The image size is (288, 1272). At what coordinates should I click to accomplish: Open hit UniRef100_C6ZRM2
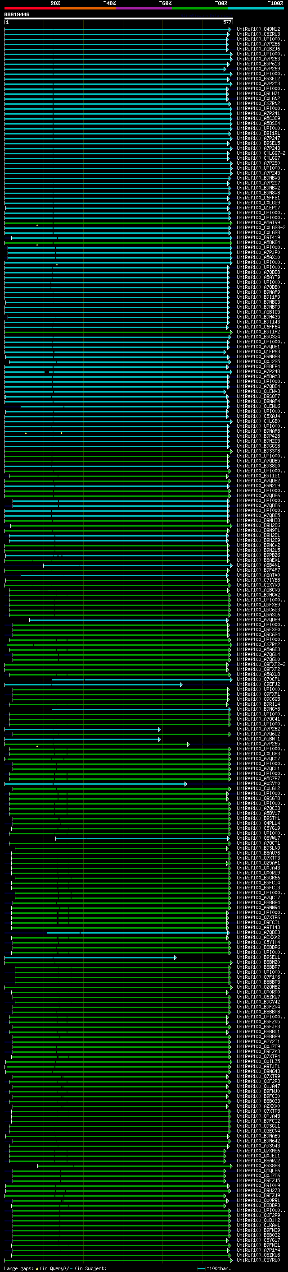(258, 645)
